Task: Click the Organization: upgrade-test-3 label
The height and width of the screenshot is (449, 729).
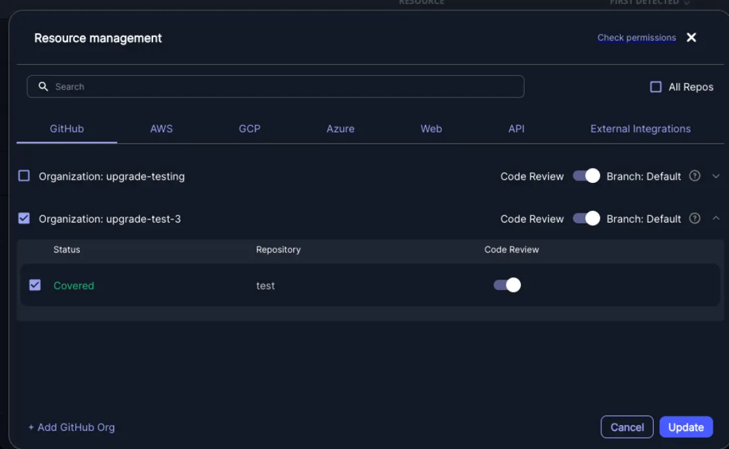Action: [x=110, y=219]
